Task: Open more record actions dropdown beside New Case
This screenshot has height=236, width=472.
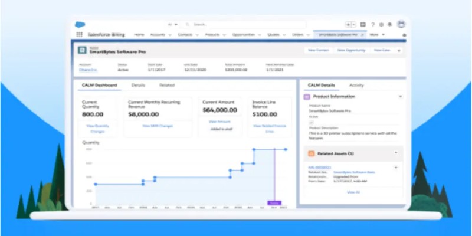Action: pyautogui.click(x=399, y=51)
